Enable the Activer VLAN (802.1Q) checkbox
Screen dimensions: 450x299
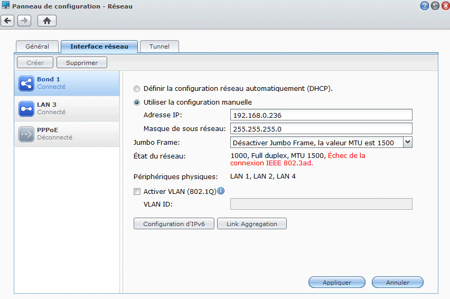[x=137, y=191]
